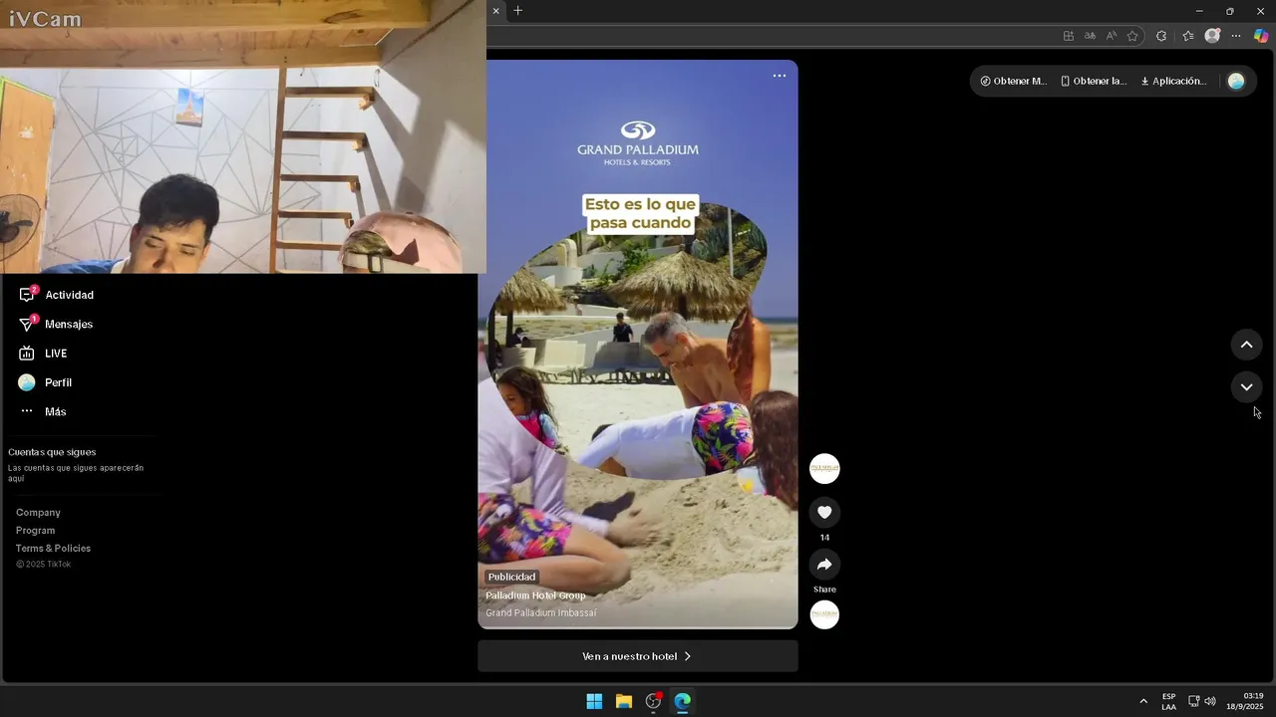Viewport: 1276px width, 717px height.
Task: Click the Microsoft Edge taskbar icon
Action: (x=683, y=701)
